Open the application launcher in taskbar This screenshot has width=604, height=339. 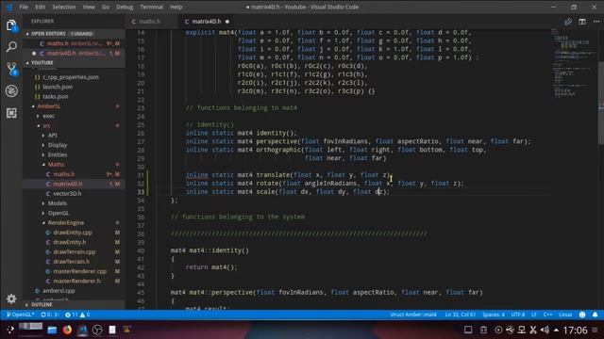(x=10, y=330)
